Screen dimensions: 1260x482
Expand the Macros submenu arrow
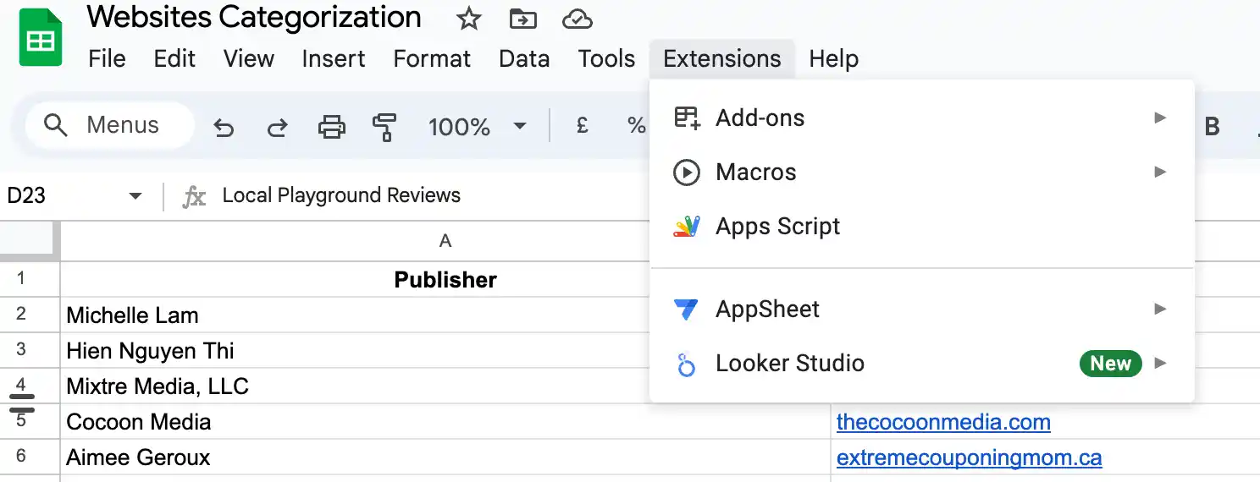[1161, 172]
